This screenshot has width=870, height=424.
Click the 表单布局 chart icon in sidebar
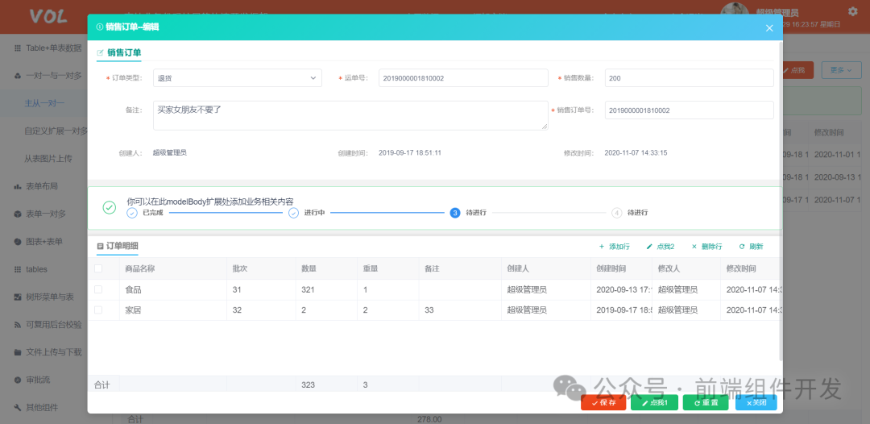18,186
